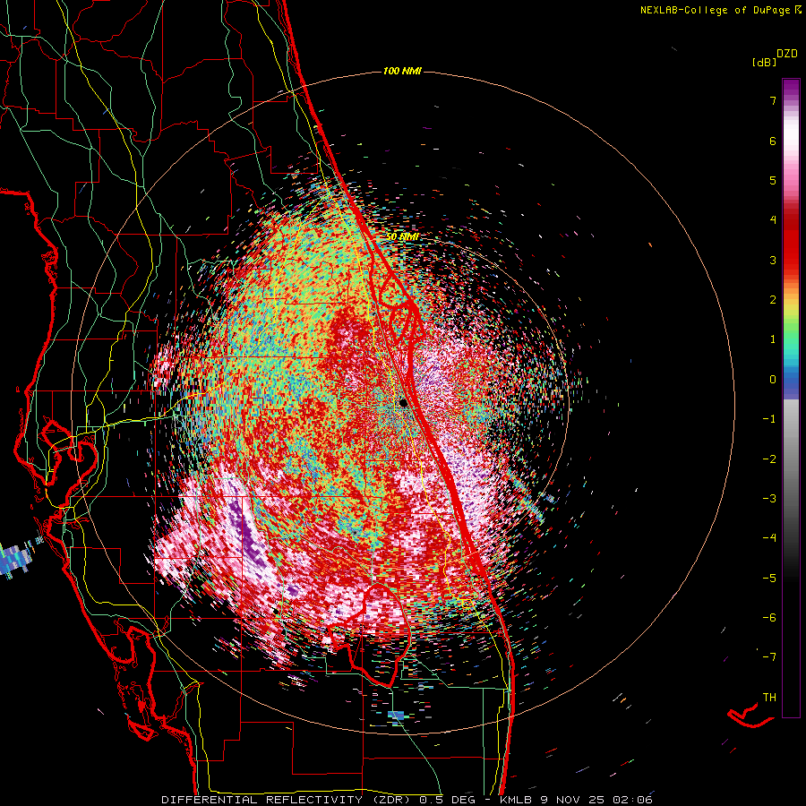Click the -1 dB scale value
The image size is (806, 806).
coord(769,419)
